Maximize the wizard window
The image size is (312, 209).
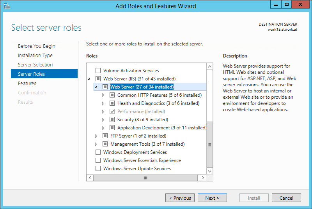pyautogui.click(x=287, y=5)
